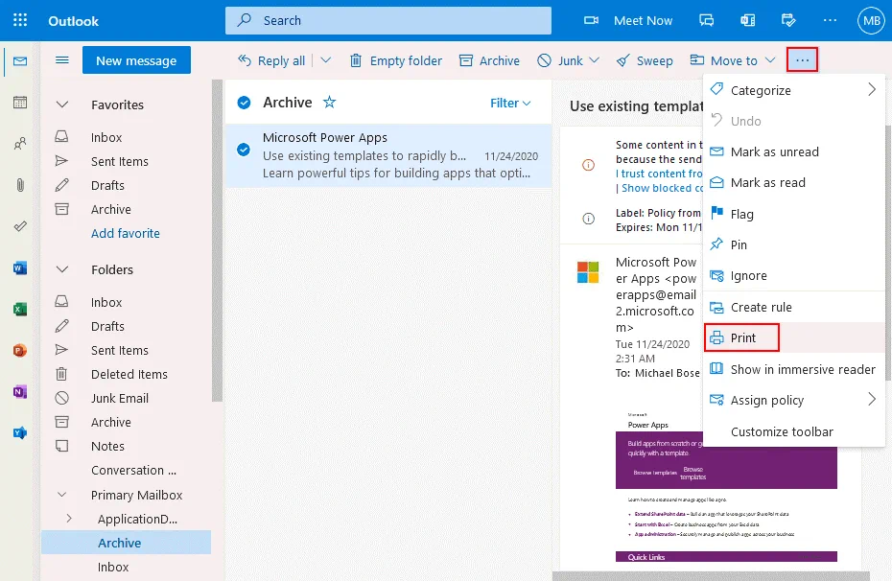Uncheck the Microsoft Power Apps message

(244, 149)
